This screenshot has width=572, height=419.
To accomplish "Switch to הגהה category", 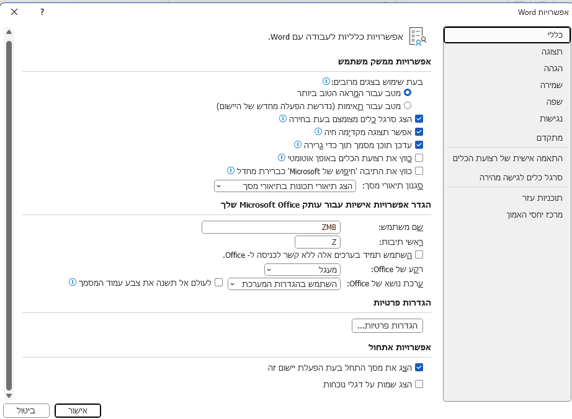I will pos(507,69).
